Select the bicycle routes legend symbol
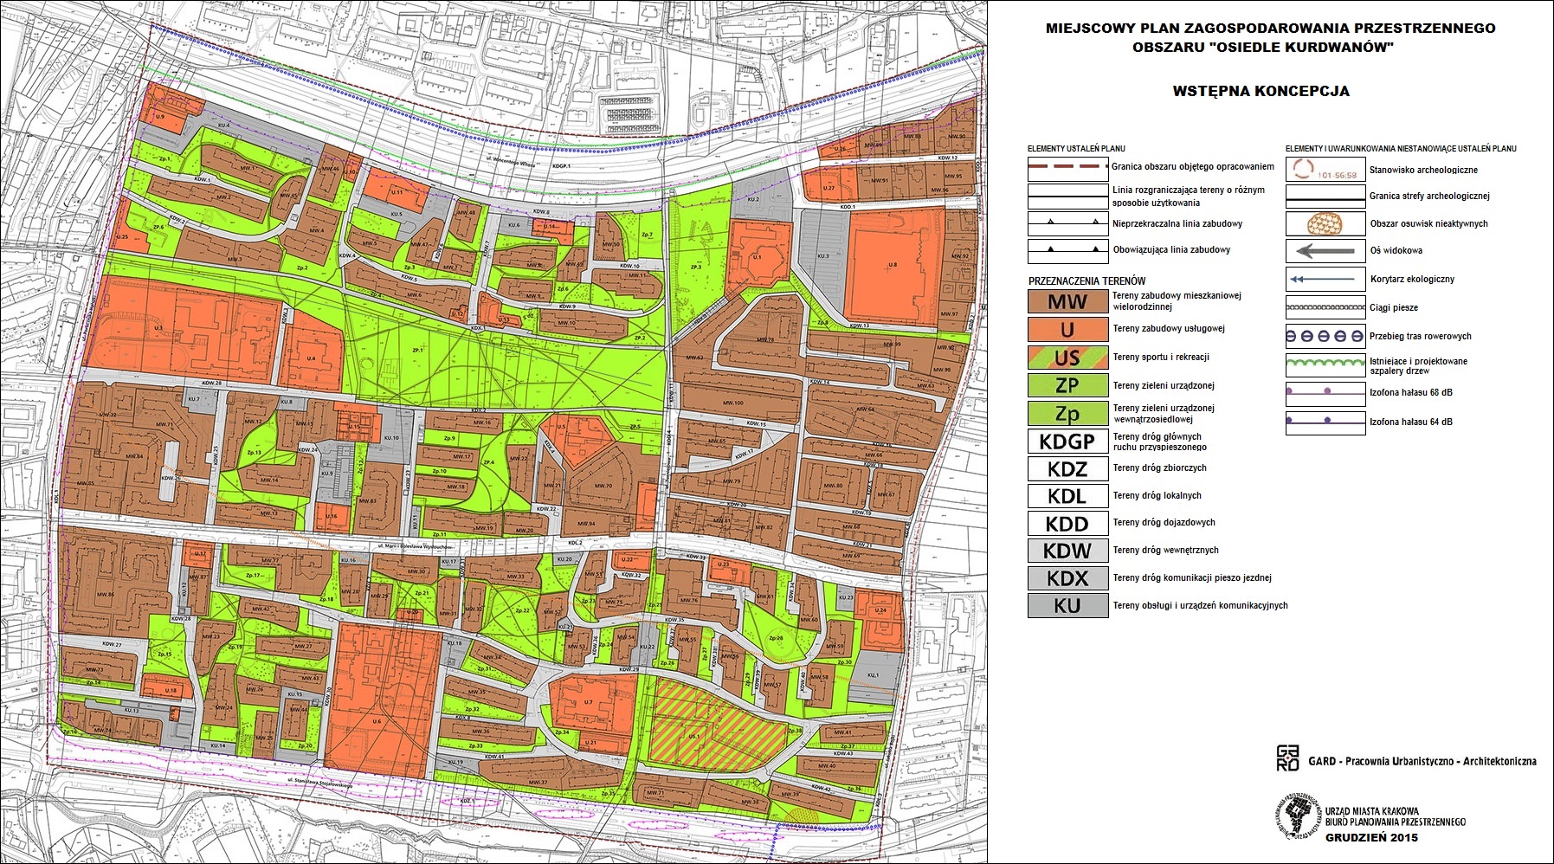This screenshot has width=1554, height=864. tap(1325, 336)
